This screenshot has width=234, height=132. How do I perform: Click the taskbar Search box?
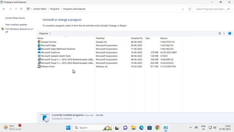click(93, 128)
